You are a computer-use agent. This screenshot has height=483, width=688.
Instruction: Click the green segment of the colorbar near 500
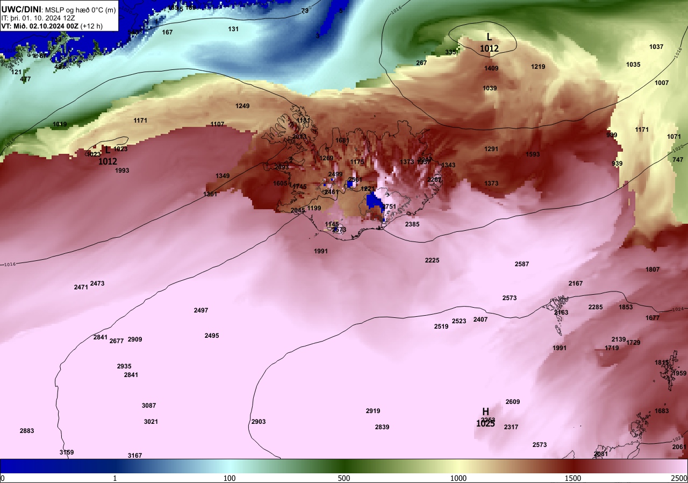tap(344, 466)
